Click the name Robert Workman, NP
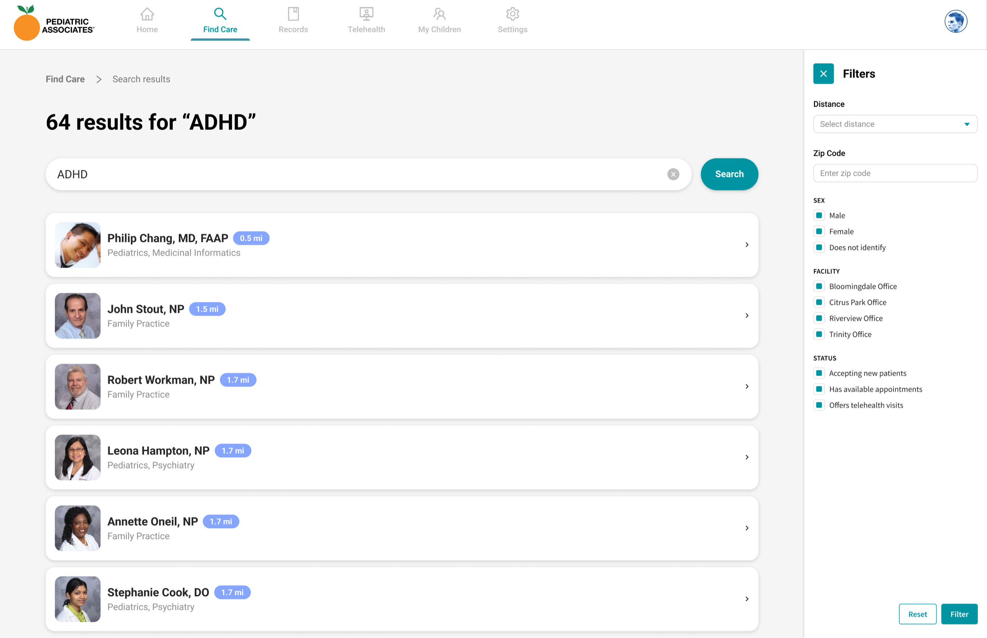 [x=161, y=380]
